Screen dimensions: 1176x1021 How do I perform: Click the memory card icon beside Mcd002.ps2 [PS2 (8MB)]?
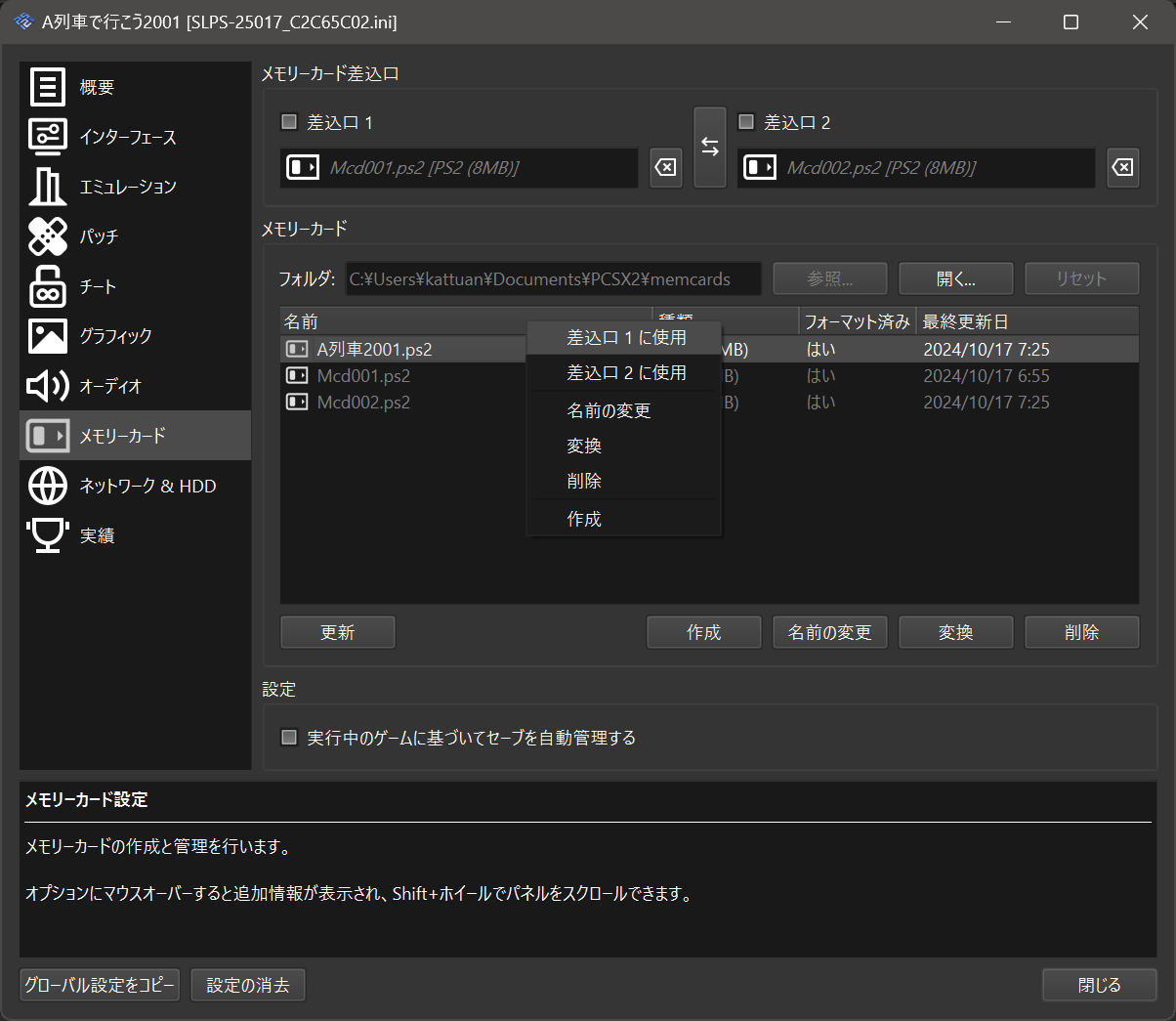click(x=759, y=168)
